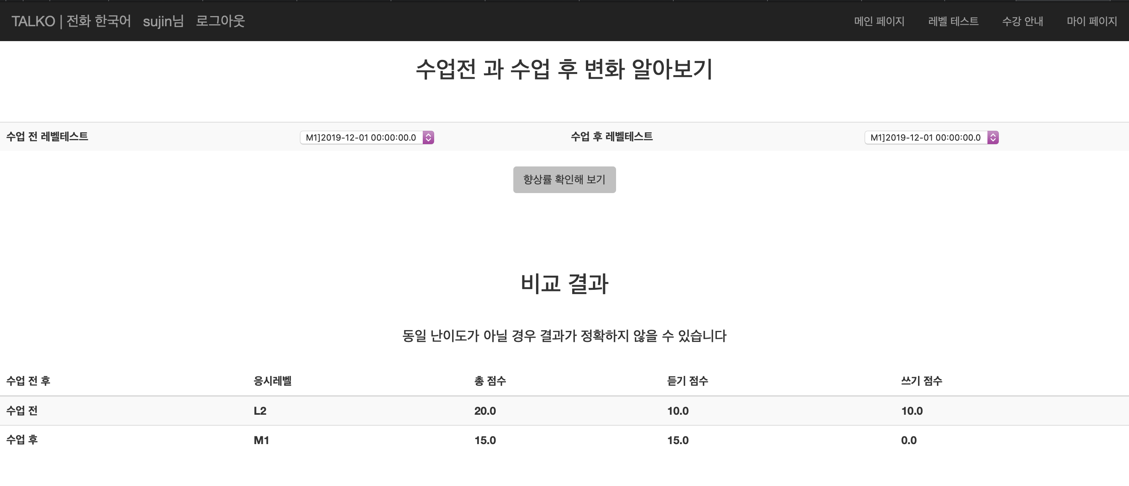Viewport: 1129px width, 486px height.
Task: Select the 수업 후 row in the table
Action: tap(22, 440)
